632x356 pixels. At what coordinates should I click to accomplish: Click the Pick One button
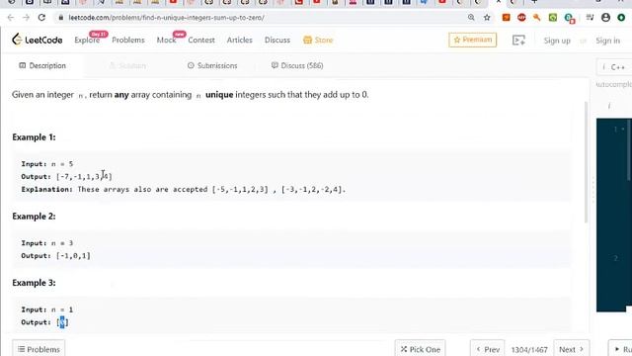[420, 349]
